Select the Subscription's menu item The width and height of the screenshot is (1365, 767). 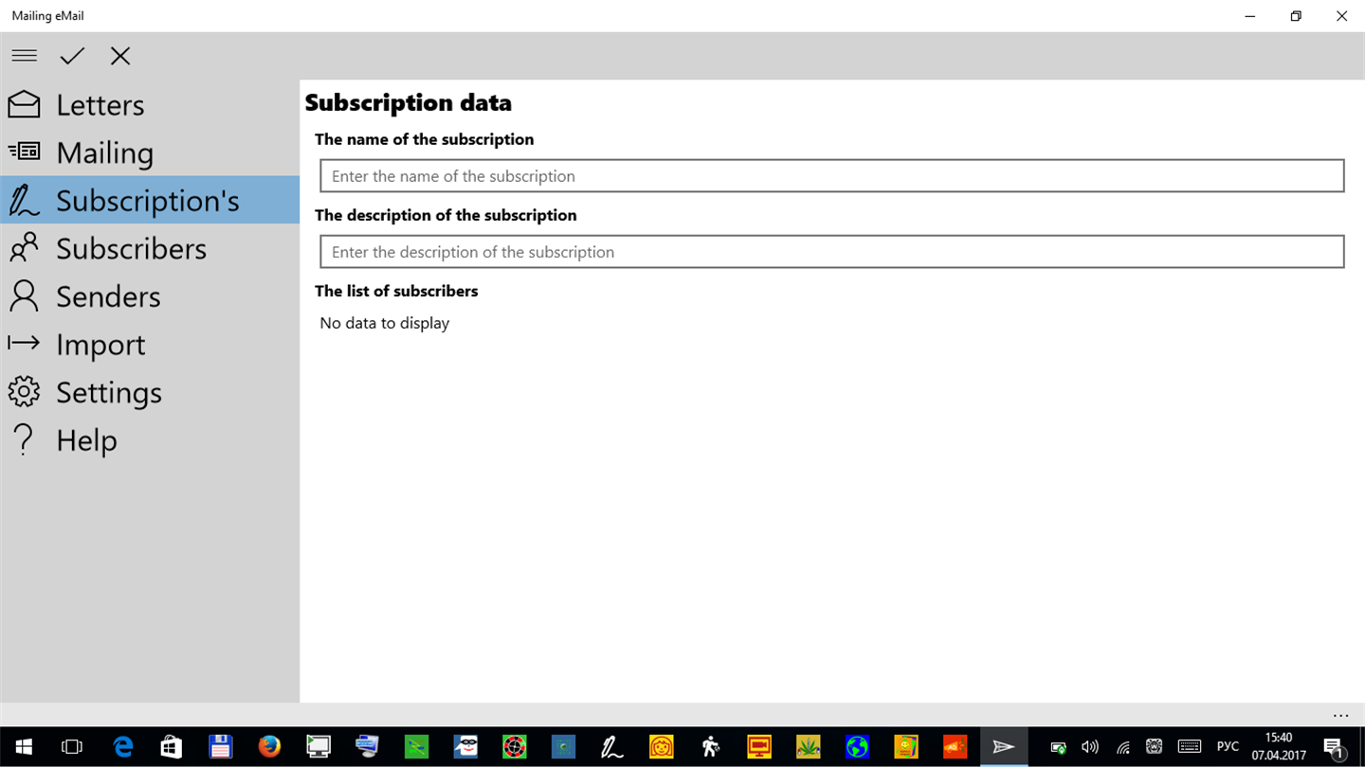point(150,200)
